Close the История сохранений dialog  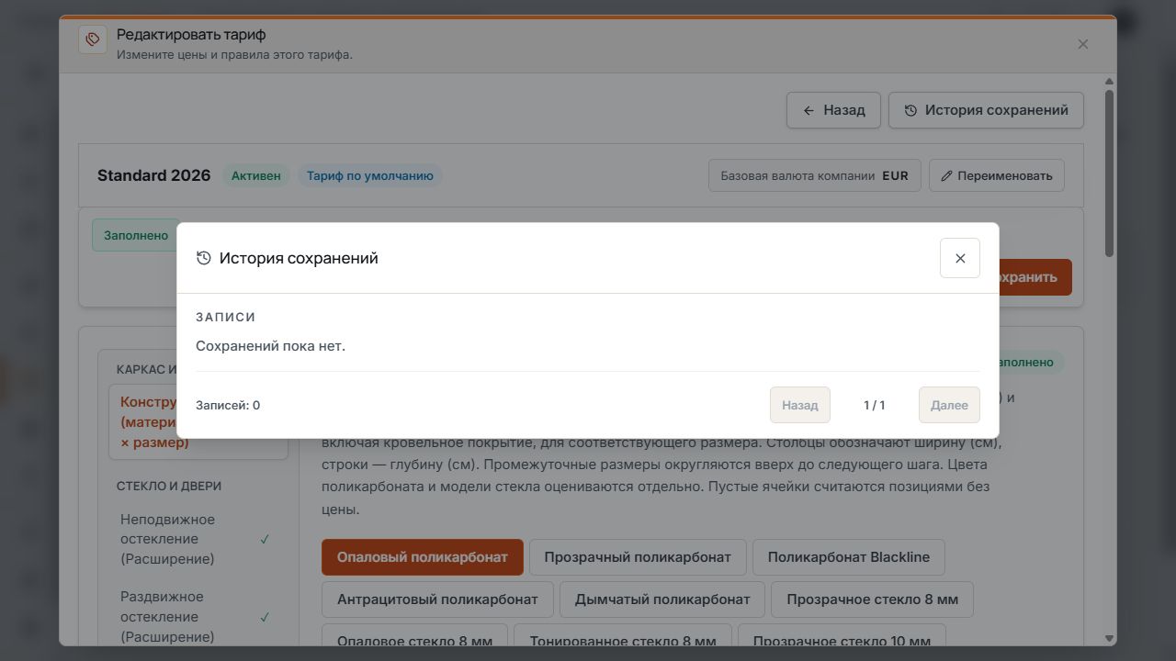point(959,258)
